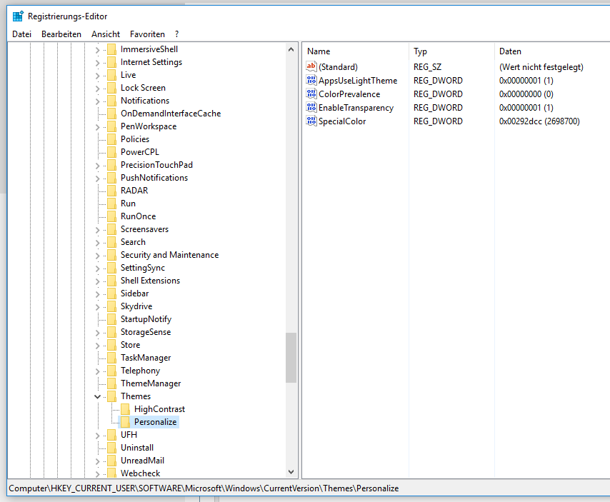Click the Lock Screen folder icon

tap(111, 88)
